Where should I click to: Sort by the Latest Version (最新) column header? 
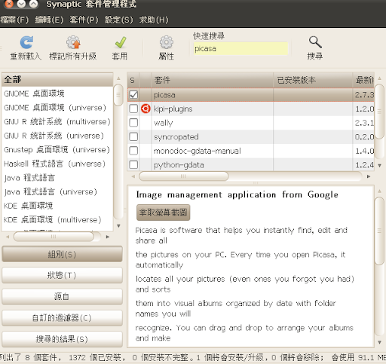click(363, 80)
